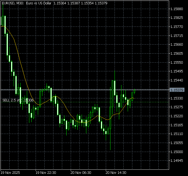Click the 1.15880 price scale label

click(x=176, y=9)
